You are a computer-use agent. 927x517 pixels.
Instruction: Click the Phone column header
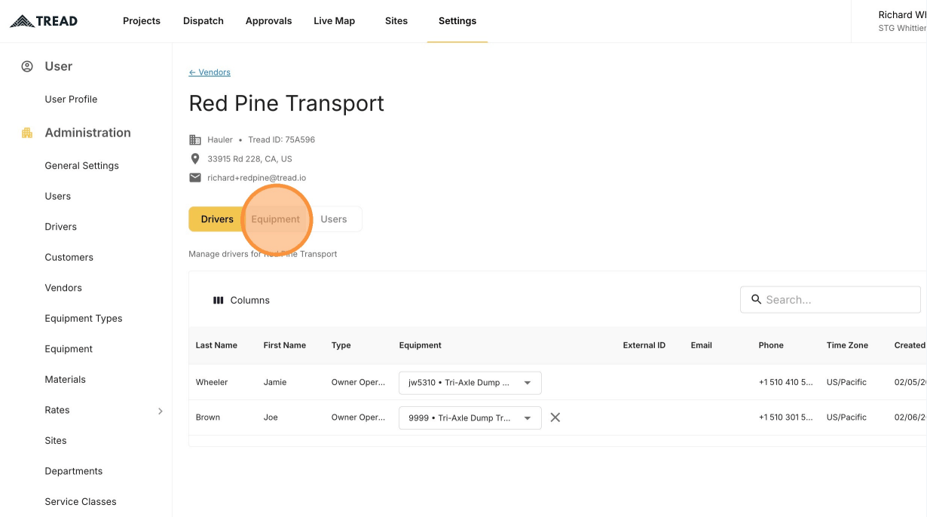pos(771,345)
